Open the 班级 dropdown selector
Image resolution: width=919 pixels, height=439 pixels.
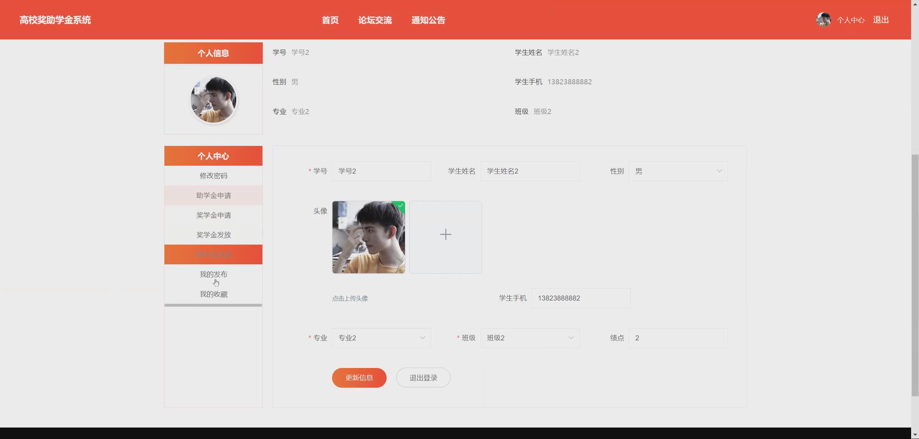click(x=530, y=338)
